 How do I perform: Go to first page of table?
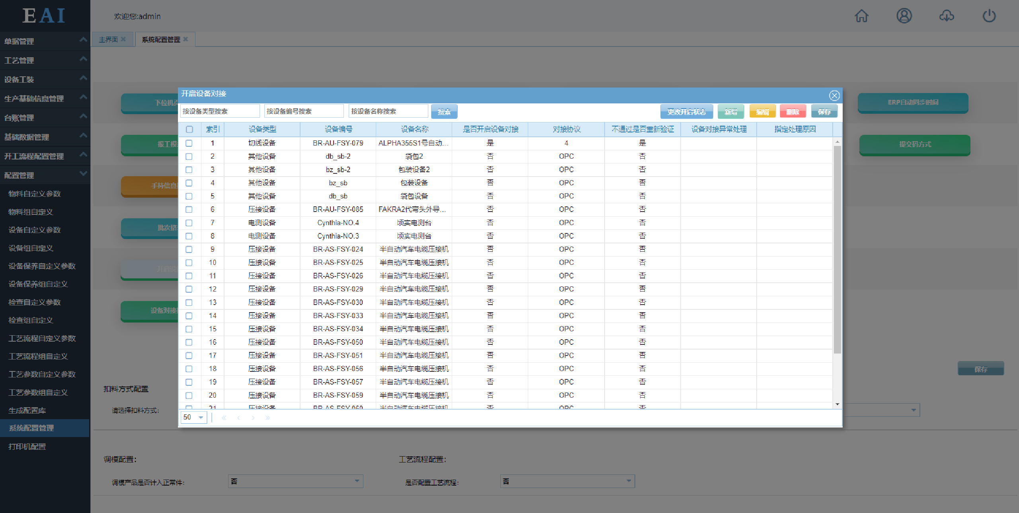point(224,418)
